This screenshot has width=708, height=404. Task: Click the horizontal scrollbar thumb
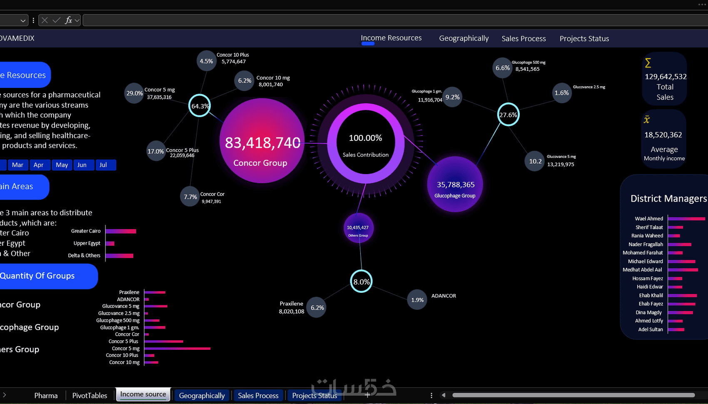pos(573,395)
